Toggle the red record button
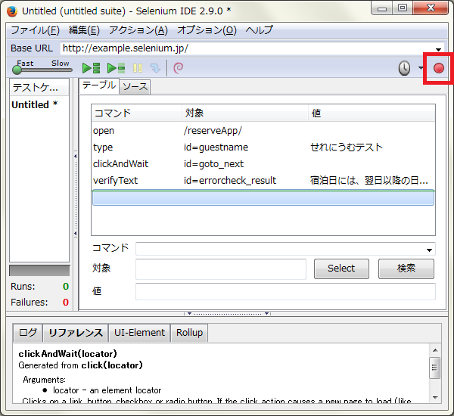 (439, 68)
